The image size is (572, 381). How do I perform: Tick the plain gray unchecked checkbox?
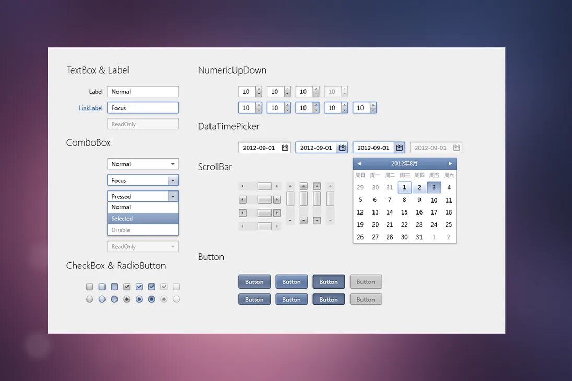(89, 287)
